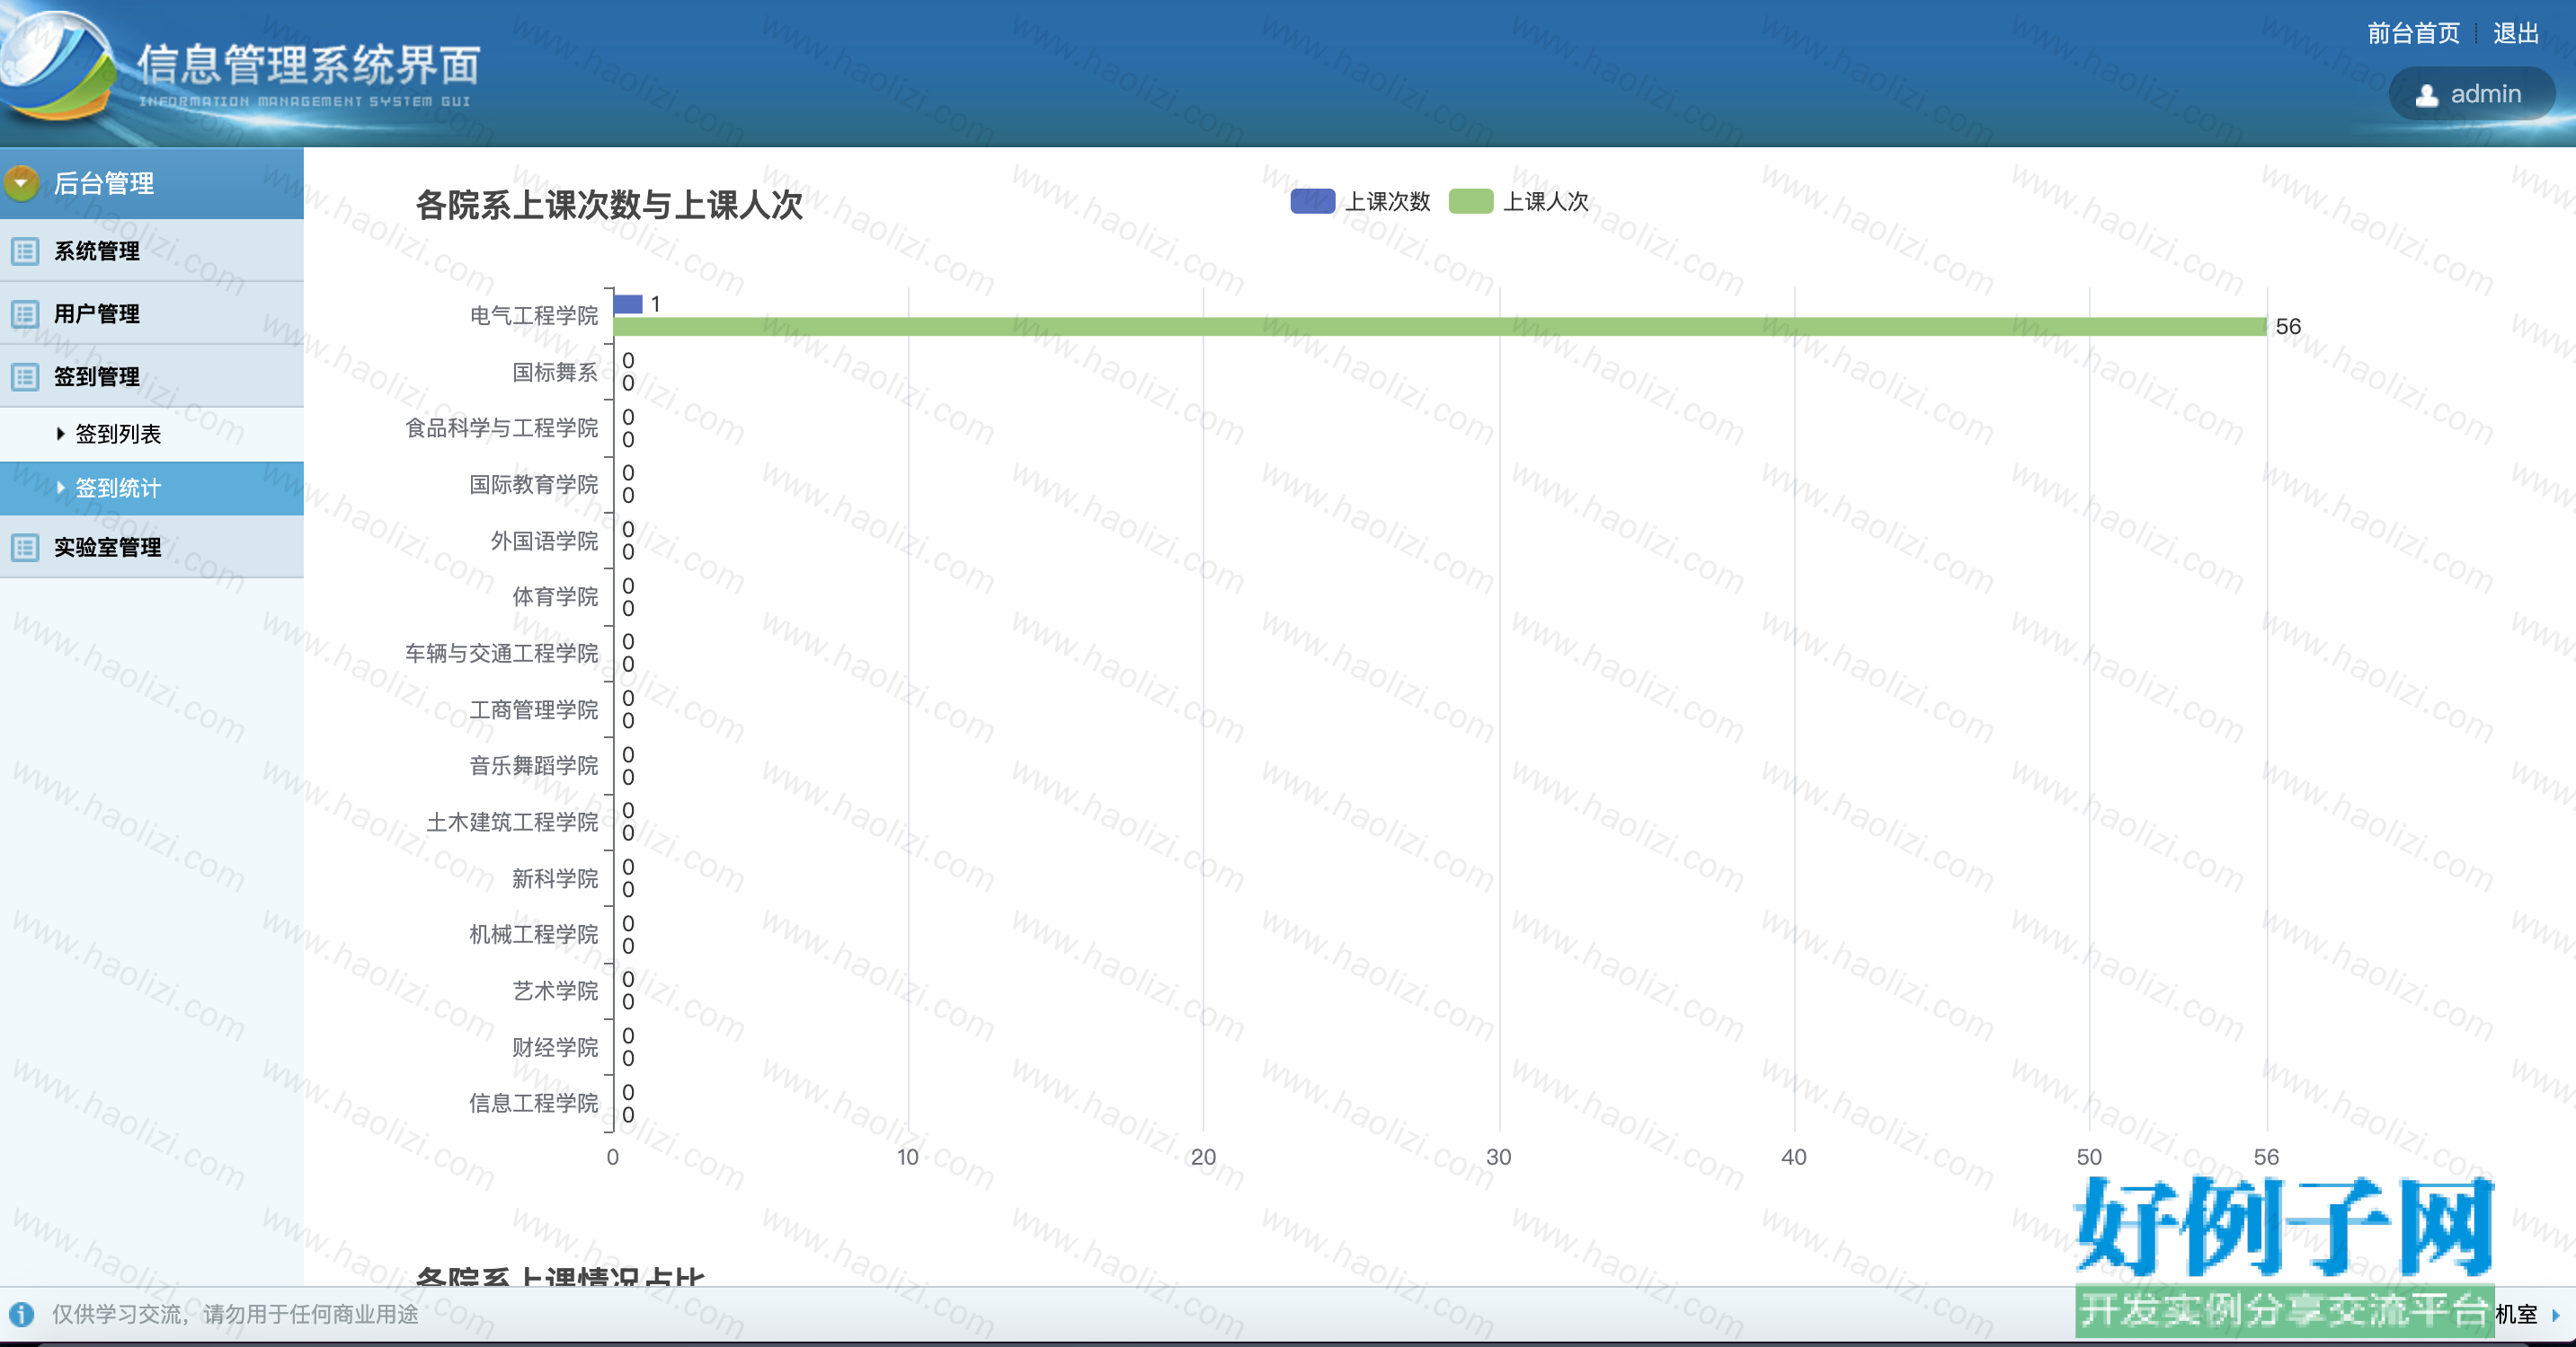Click the 退出 logout link
This screenshot has height=1347, width=2576.
[2516, 33]
